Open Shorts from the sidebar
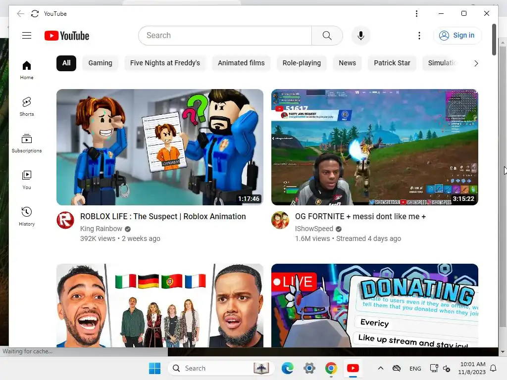 tap(27, 107)
